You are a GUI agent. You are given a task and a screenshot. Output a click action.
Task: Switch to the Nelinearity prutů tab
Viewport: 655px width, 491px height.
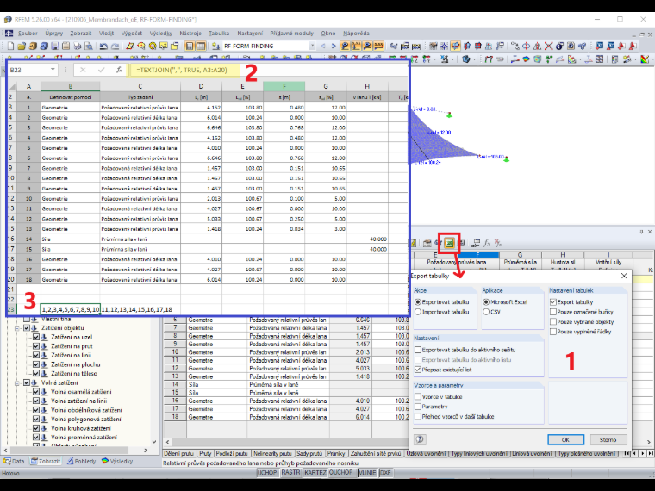point(272,453)
